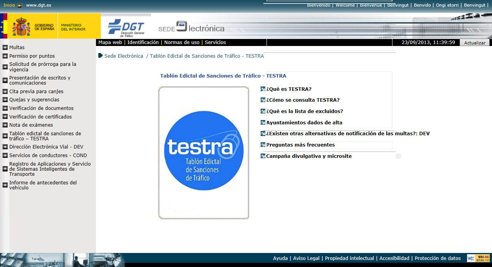Click the arrow icon next to otras alternativas DEV

[x=263, y=133]
